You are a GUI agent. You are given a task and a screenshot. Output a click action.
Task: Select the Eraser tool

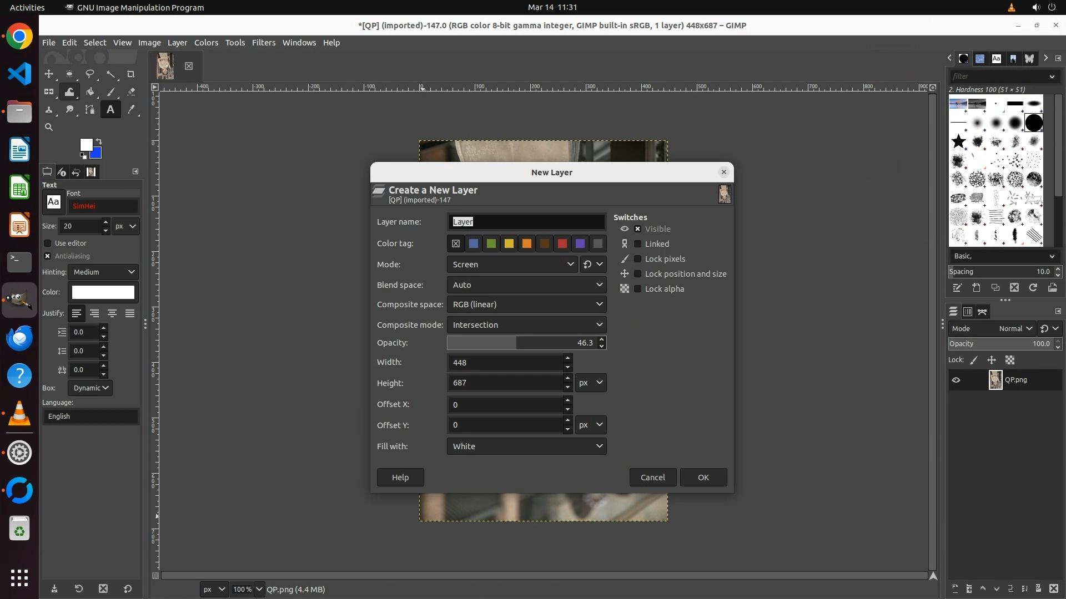[131, 92]
